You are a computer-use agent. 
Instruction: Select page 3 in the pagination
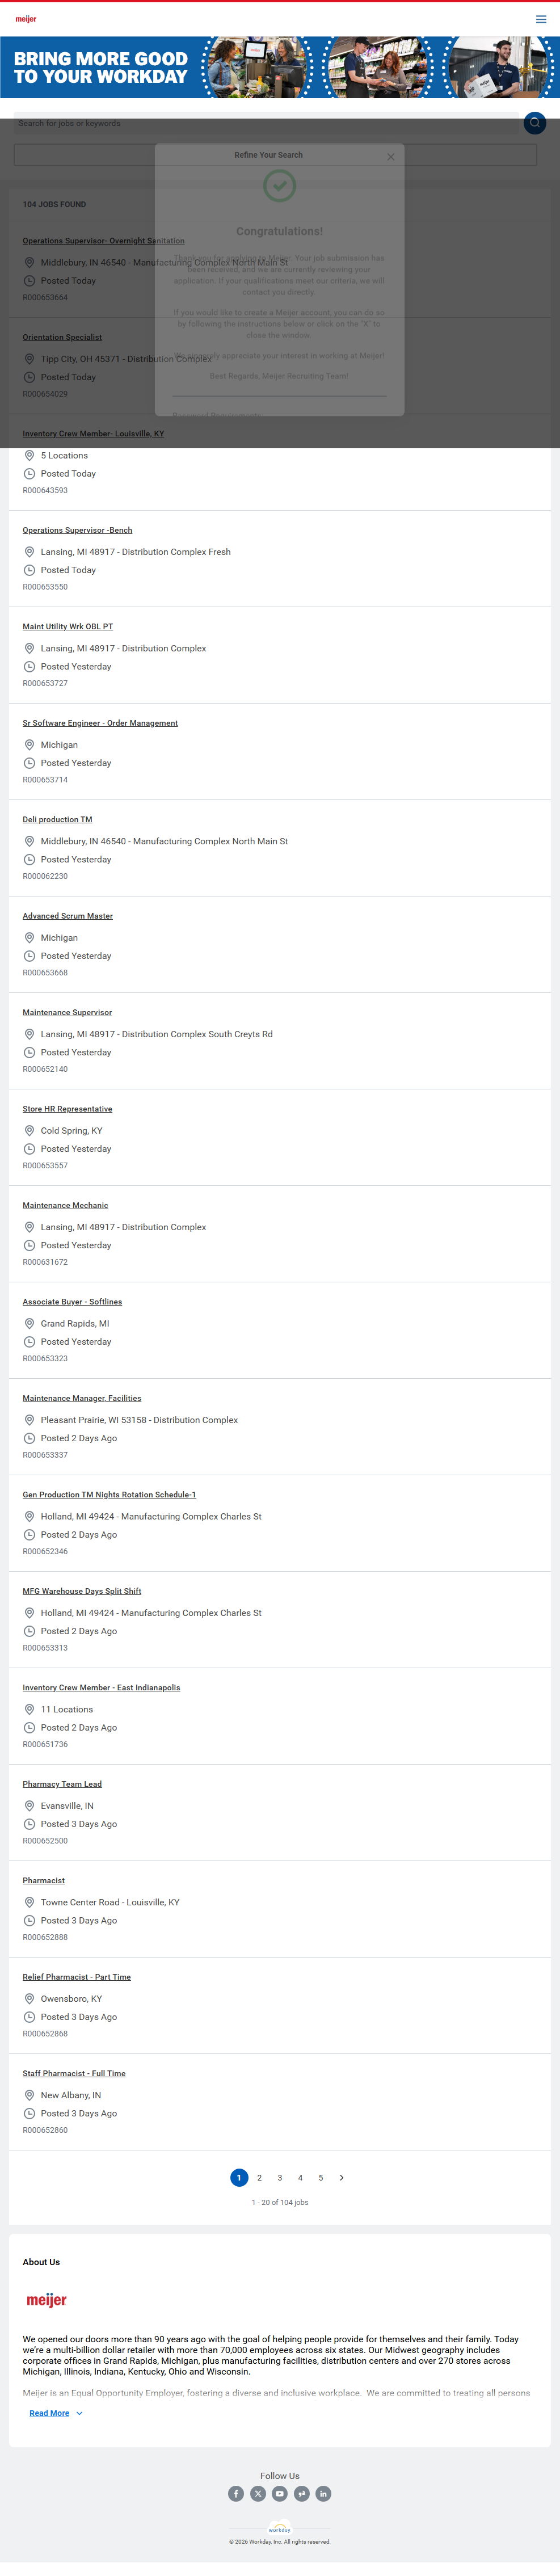(280, 2177)
